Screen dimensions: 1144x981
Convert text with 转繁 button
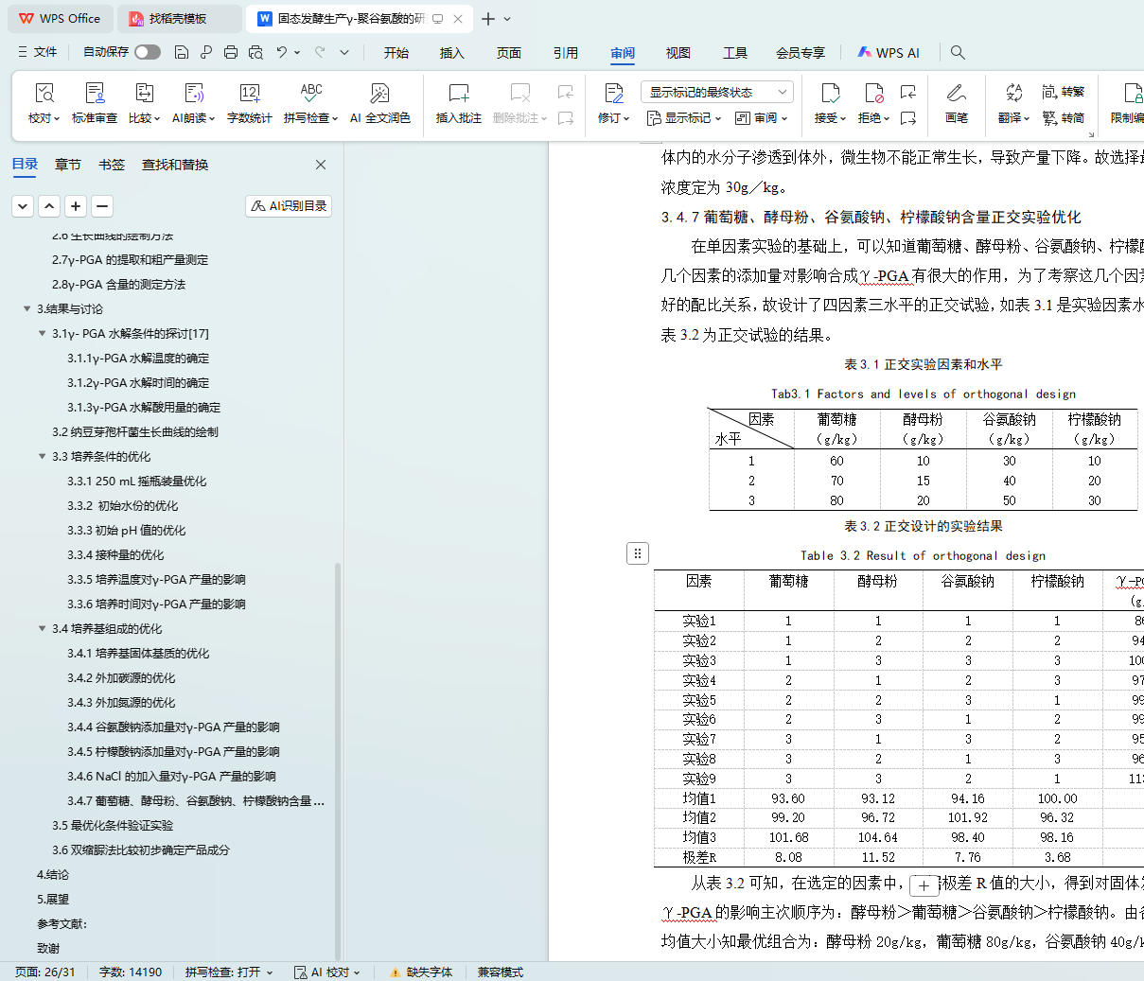pos(1064,92)
